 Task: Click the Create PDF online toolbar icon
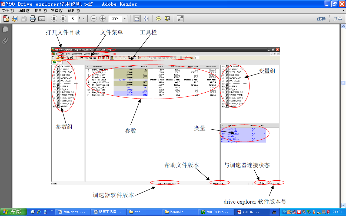point(6,19)
